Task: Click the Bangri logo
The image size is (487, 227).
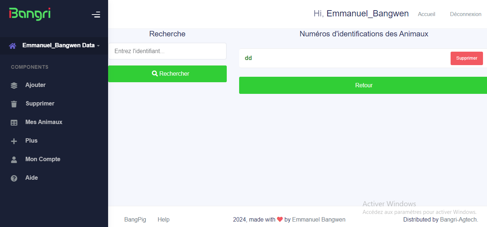Action: 30,14
